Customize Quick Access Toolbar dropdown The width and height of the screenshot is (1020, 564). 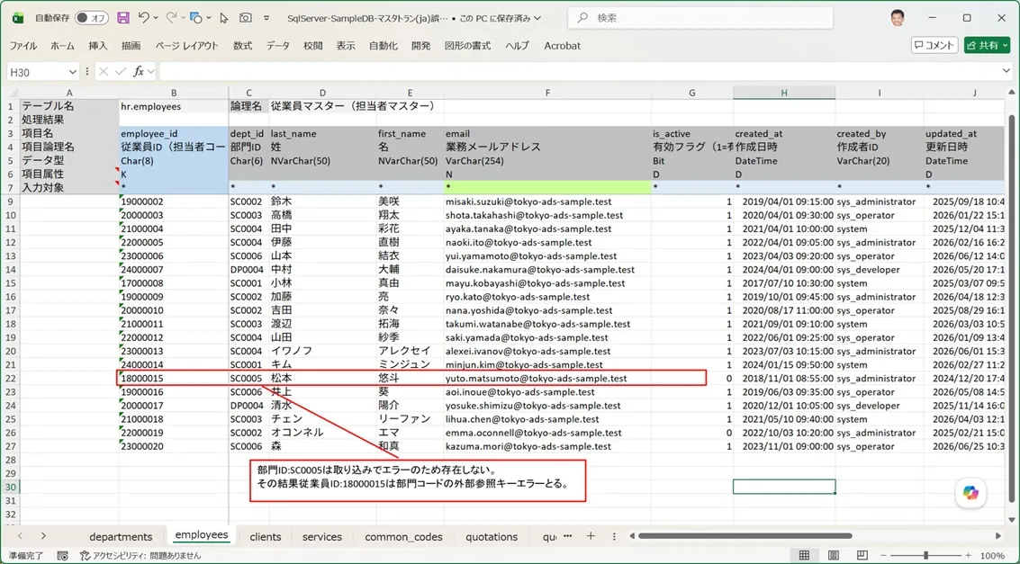[266, 18]
